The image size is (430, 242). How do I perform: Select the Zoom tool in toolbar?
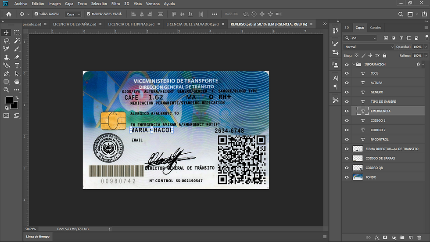point(6,90)
